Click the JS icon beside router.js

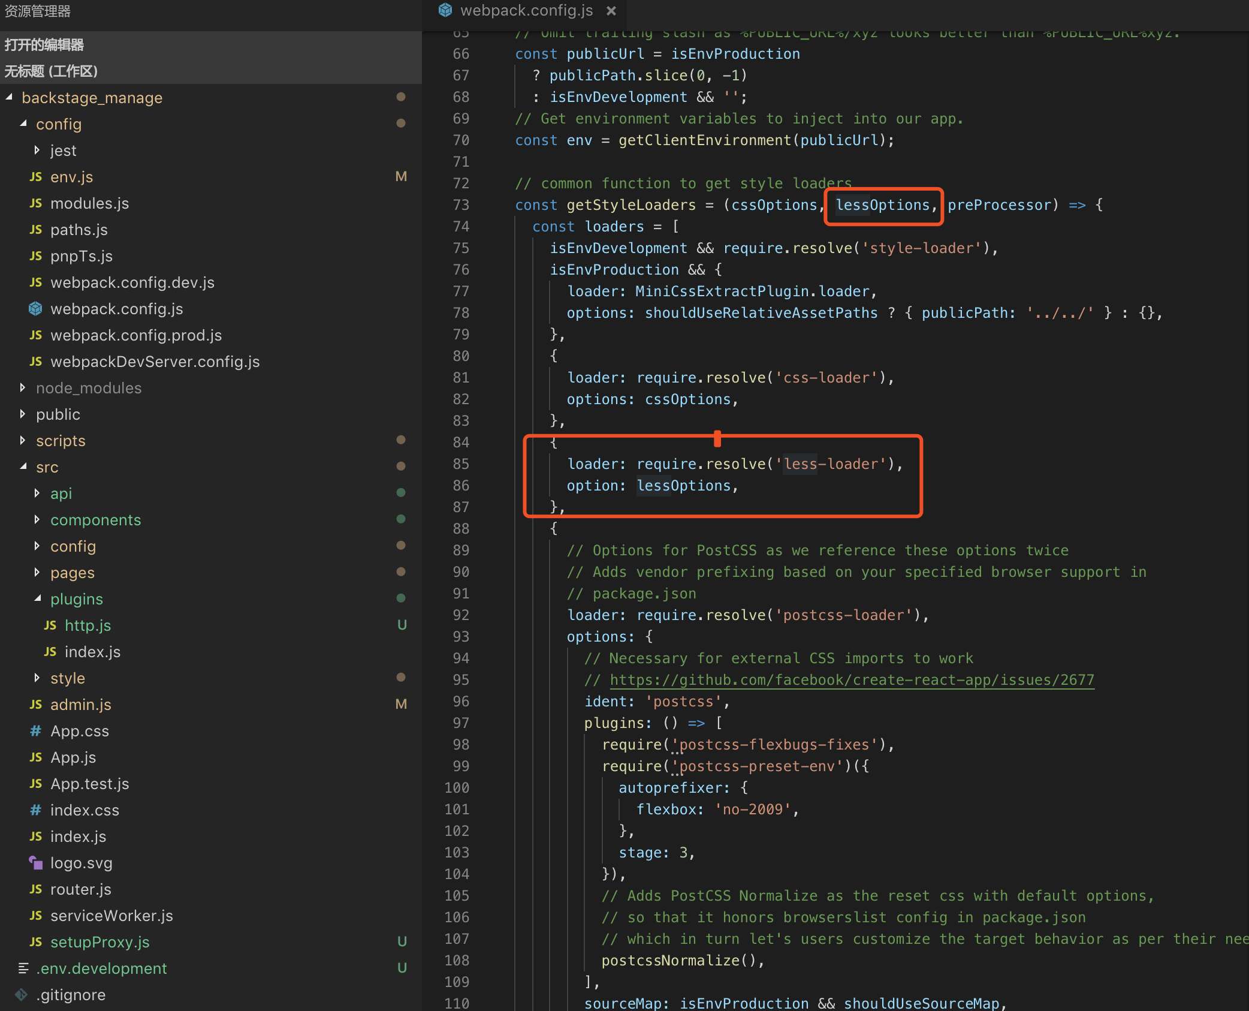tap(36, 889)
